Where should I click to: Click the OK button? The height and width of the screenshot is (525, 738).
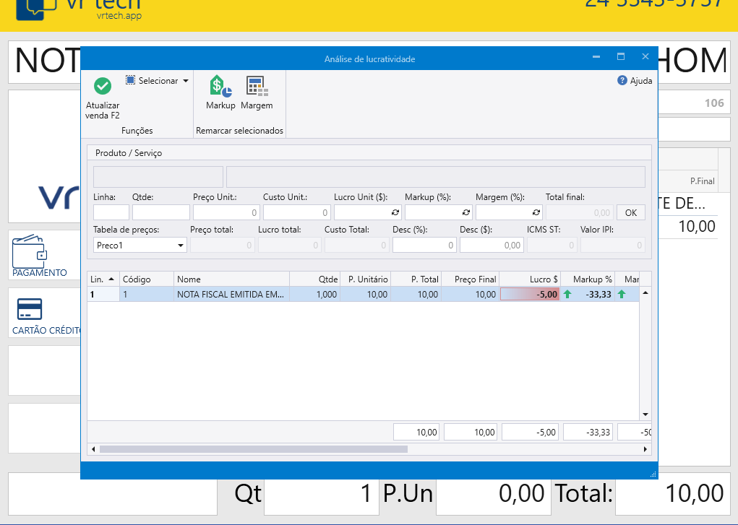coord(630,213)
